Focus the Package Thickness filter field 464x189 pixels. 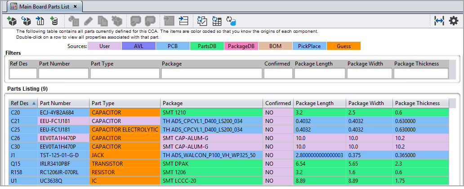pyautogui.click(x=420, y=73)
